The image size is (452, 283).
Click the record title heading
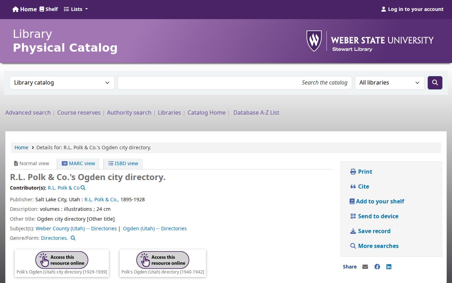(x=88, y=177)
